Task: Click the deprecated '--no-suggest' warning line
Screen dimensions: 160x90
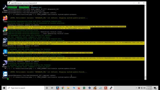Action: coord(50,53)
